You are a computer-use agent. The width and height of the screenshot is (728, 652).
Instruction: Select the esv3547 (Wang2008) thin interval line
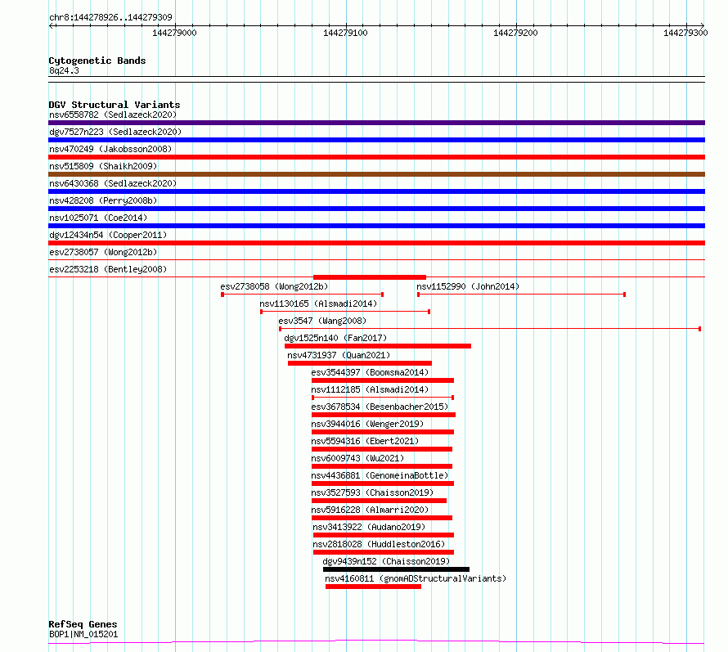(490, 329)
